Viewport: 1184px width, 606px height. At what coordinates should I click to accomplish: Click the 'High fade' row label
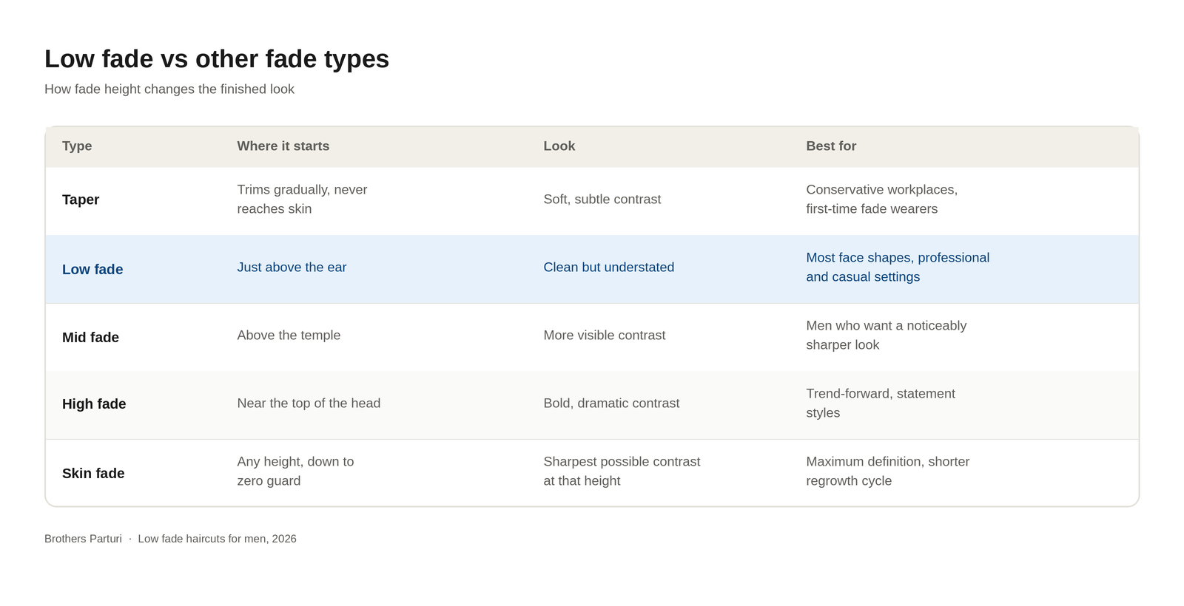(x=94, y=404)
